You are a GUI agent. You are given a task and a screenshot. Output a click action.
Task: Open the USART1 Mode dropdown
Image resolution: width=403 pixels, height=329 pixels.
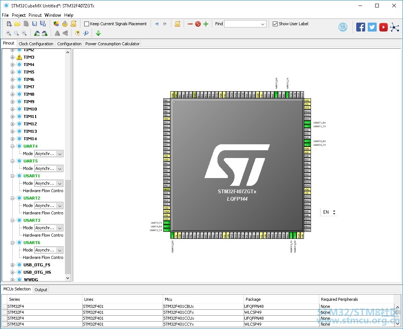60,183
